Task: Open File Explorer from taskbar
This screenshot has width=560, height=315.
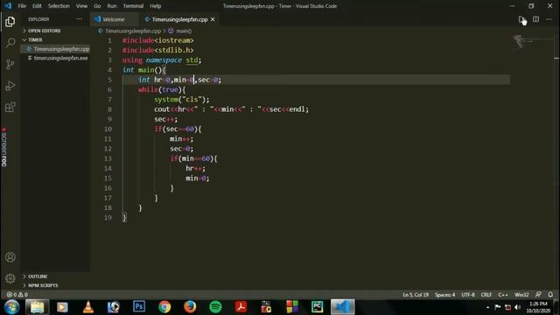Action: point(37,307)
